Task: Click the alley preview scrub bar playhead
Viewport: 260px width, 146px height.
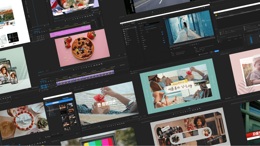Action: (x=187, y=43)
